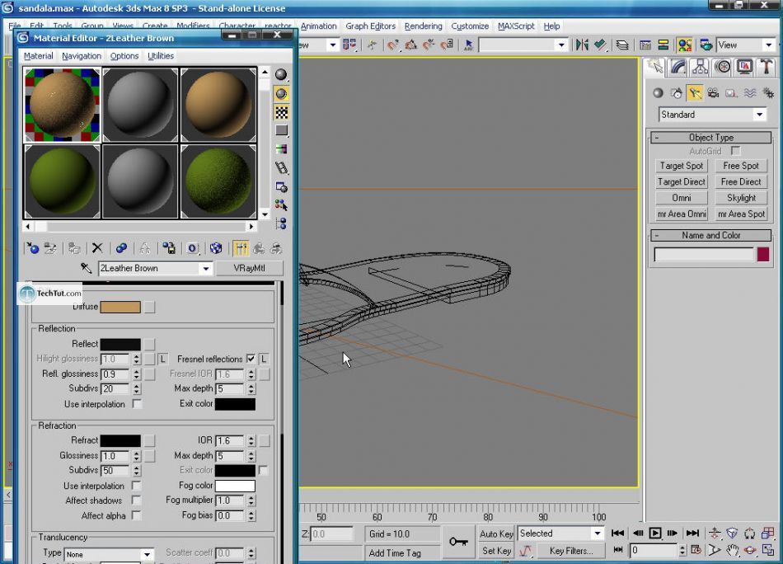Screen dimensions: 783x564
Task: Open the Create panel tab
Action: click(655, 67)
